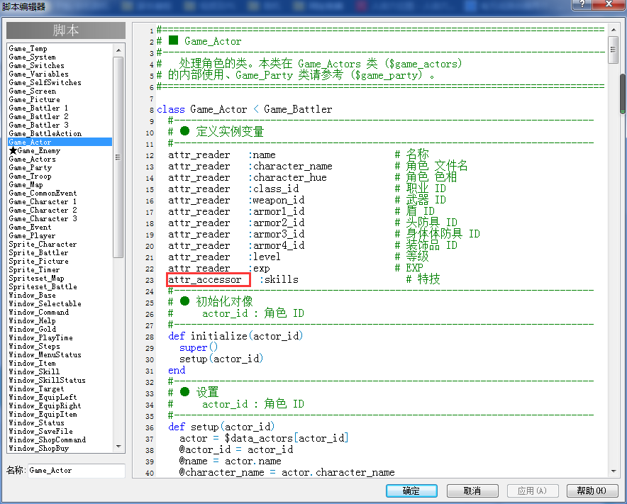Select Game_Screen script
Image resolution: width=627 pixels, height=504 pixels.
33,91
